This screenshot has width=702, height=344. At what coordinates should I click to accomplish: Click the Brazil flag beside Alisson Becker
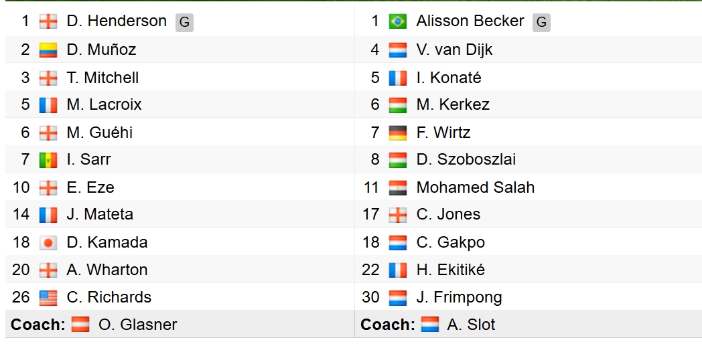click(x=398, y=21)
